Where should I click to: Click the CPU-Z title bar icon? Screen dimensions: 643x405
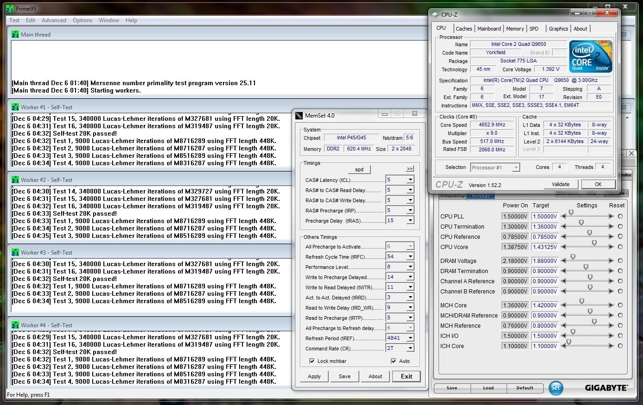click(x=435, y=14)
